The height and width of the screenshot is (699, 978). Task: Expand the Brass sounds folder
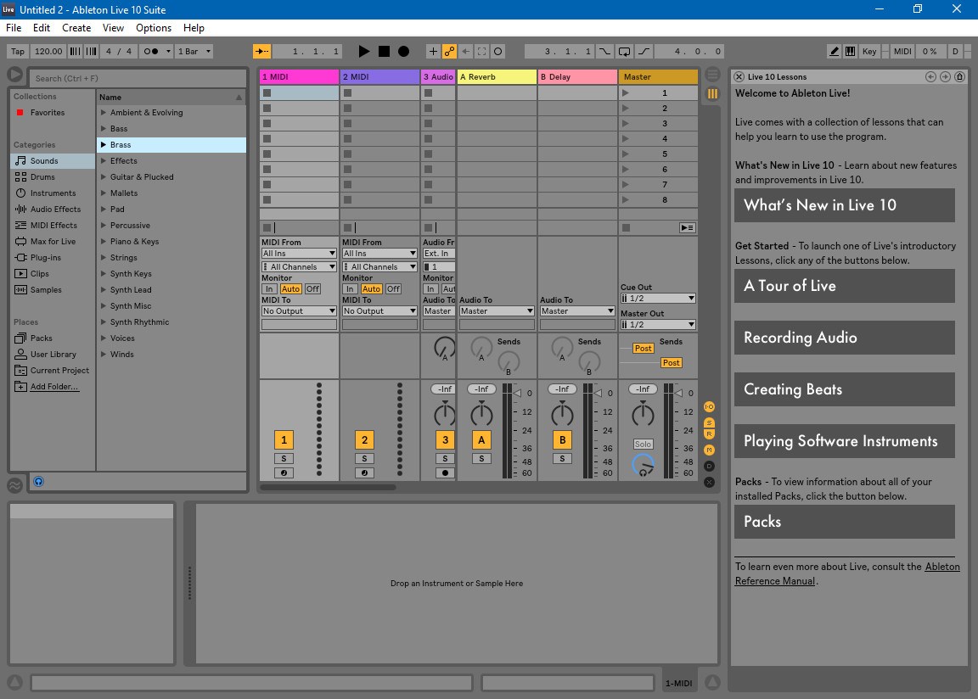click(104, 145)
